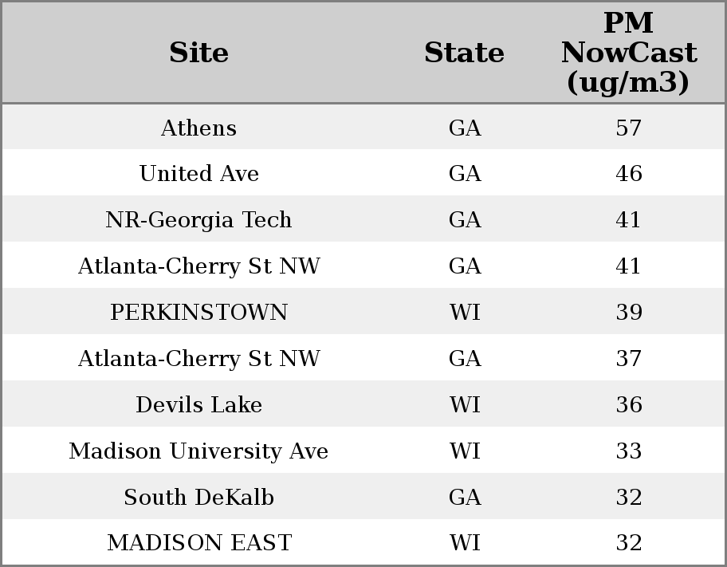Select the WI state cell in PERKINSTOWN row
The height and width of the screenshot is (567, 727).
click(x=465, y=313)
